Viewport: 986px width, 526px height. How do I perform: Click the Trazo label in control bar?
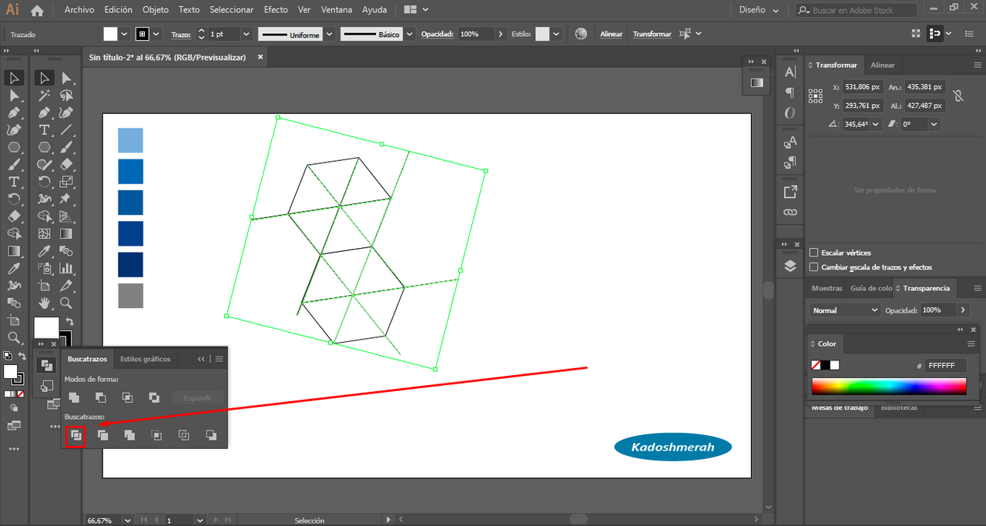tap(180, 34)
